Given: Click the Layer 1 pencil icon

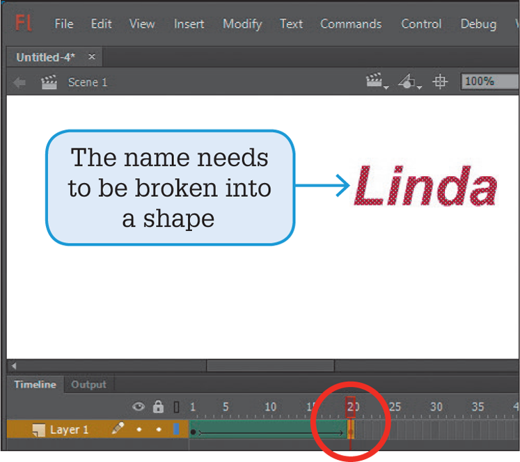Looking at the screenshot, I should click(x=118, y=428).
